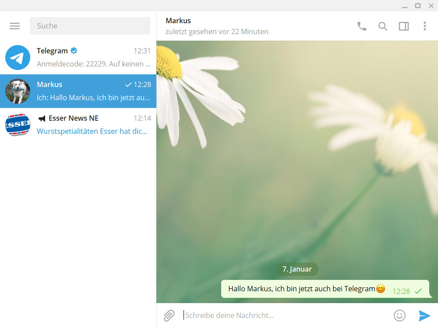Click the channel megaphone icon of Esser News
438x328 pixels.
tap(42, 118)
